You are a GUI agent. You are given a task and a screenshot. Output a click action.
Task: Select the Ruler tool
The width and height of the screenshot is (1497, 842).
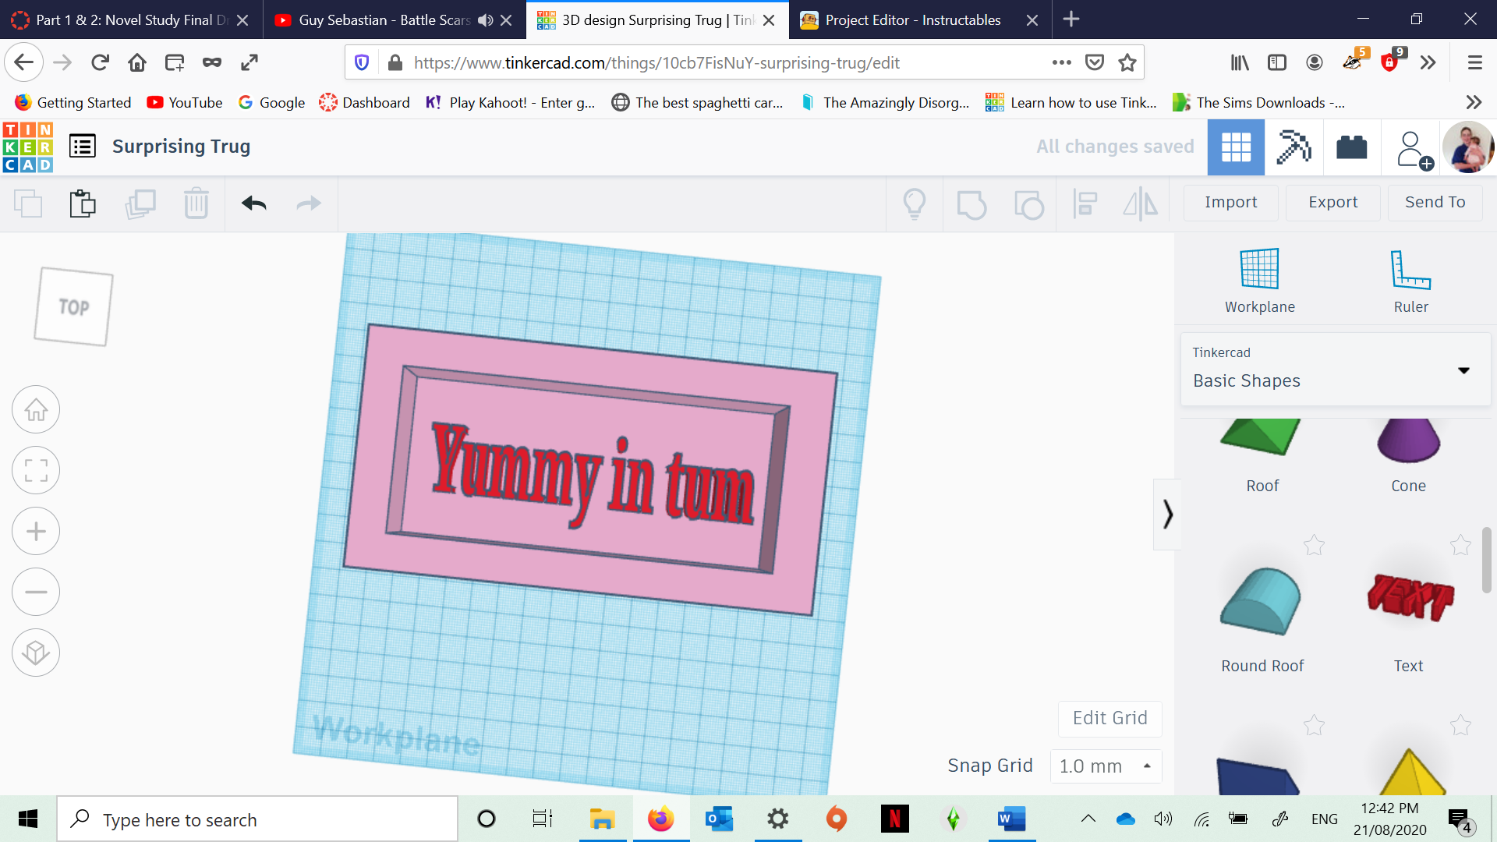pyautogui.click(x=1410, y=281)
